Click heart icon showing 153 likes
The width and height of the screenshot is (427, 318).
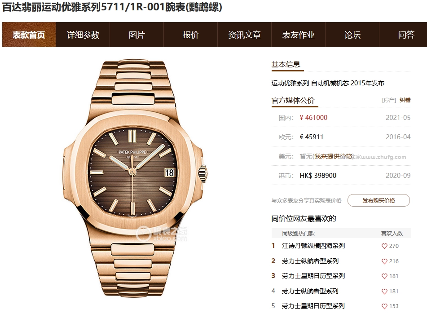coord(384,306)
